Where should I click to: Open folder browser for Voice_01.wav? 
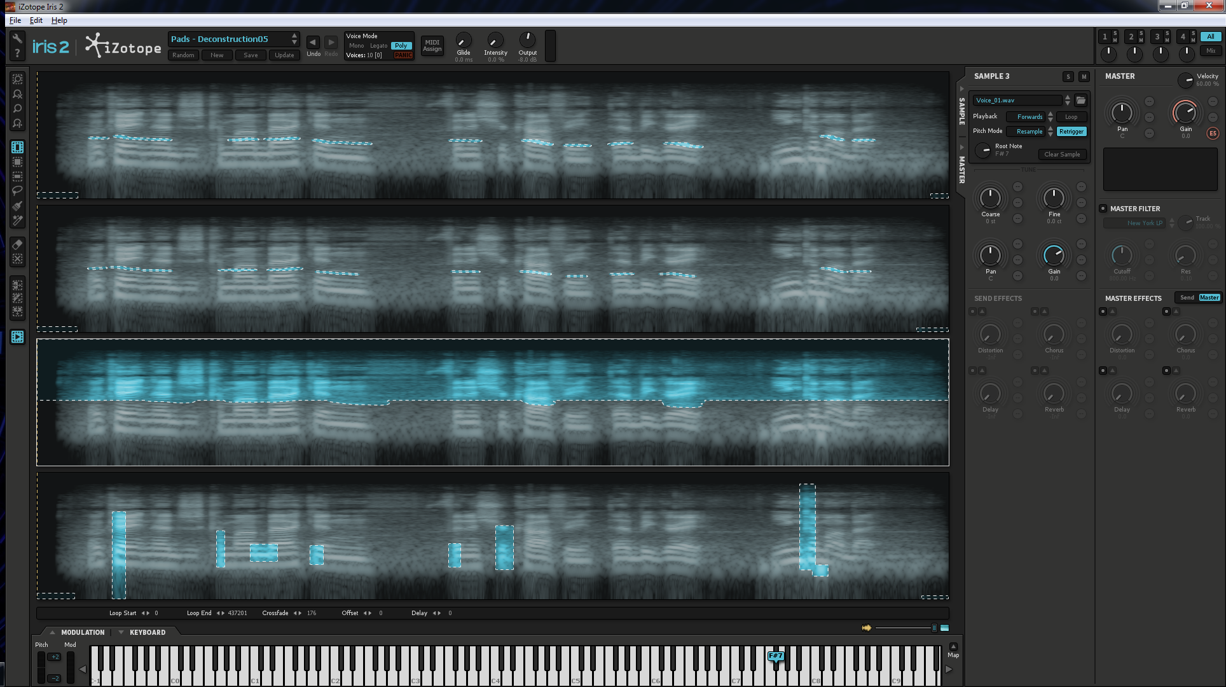coord(1080,101)
